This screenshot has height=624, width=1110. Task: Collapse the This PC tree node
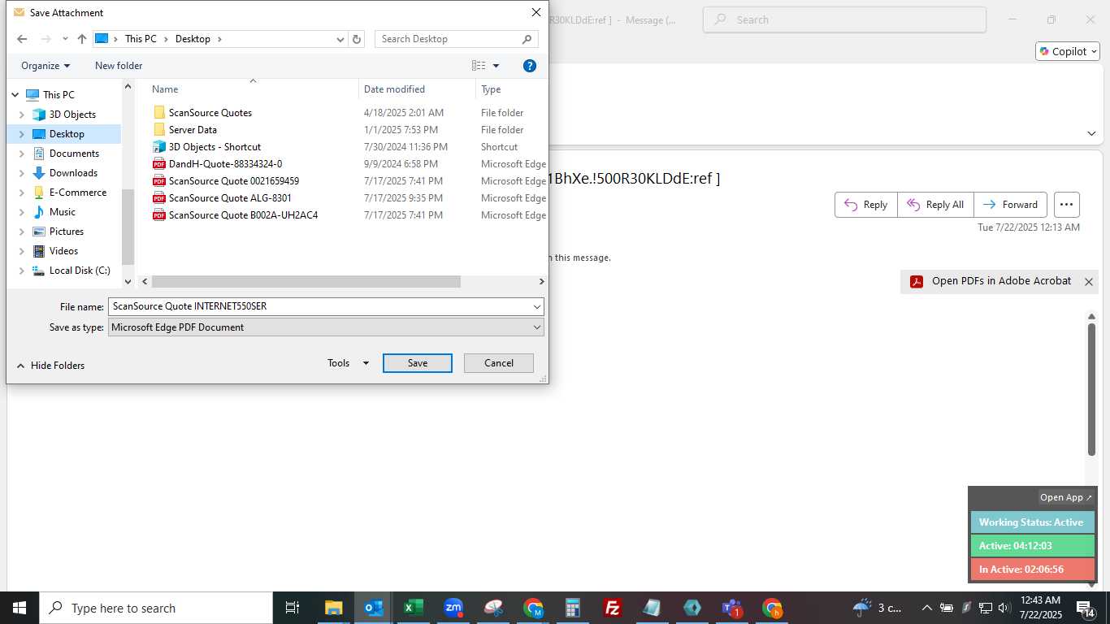(15, 95)
